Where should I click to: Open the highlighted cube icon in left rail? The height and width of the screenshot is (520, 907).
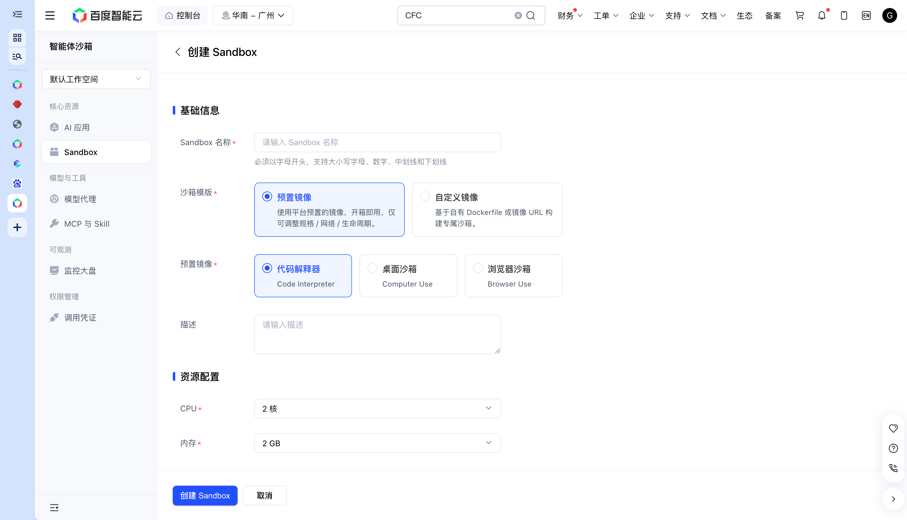coord(17,203)
